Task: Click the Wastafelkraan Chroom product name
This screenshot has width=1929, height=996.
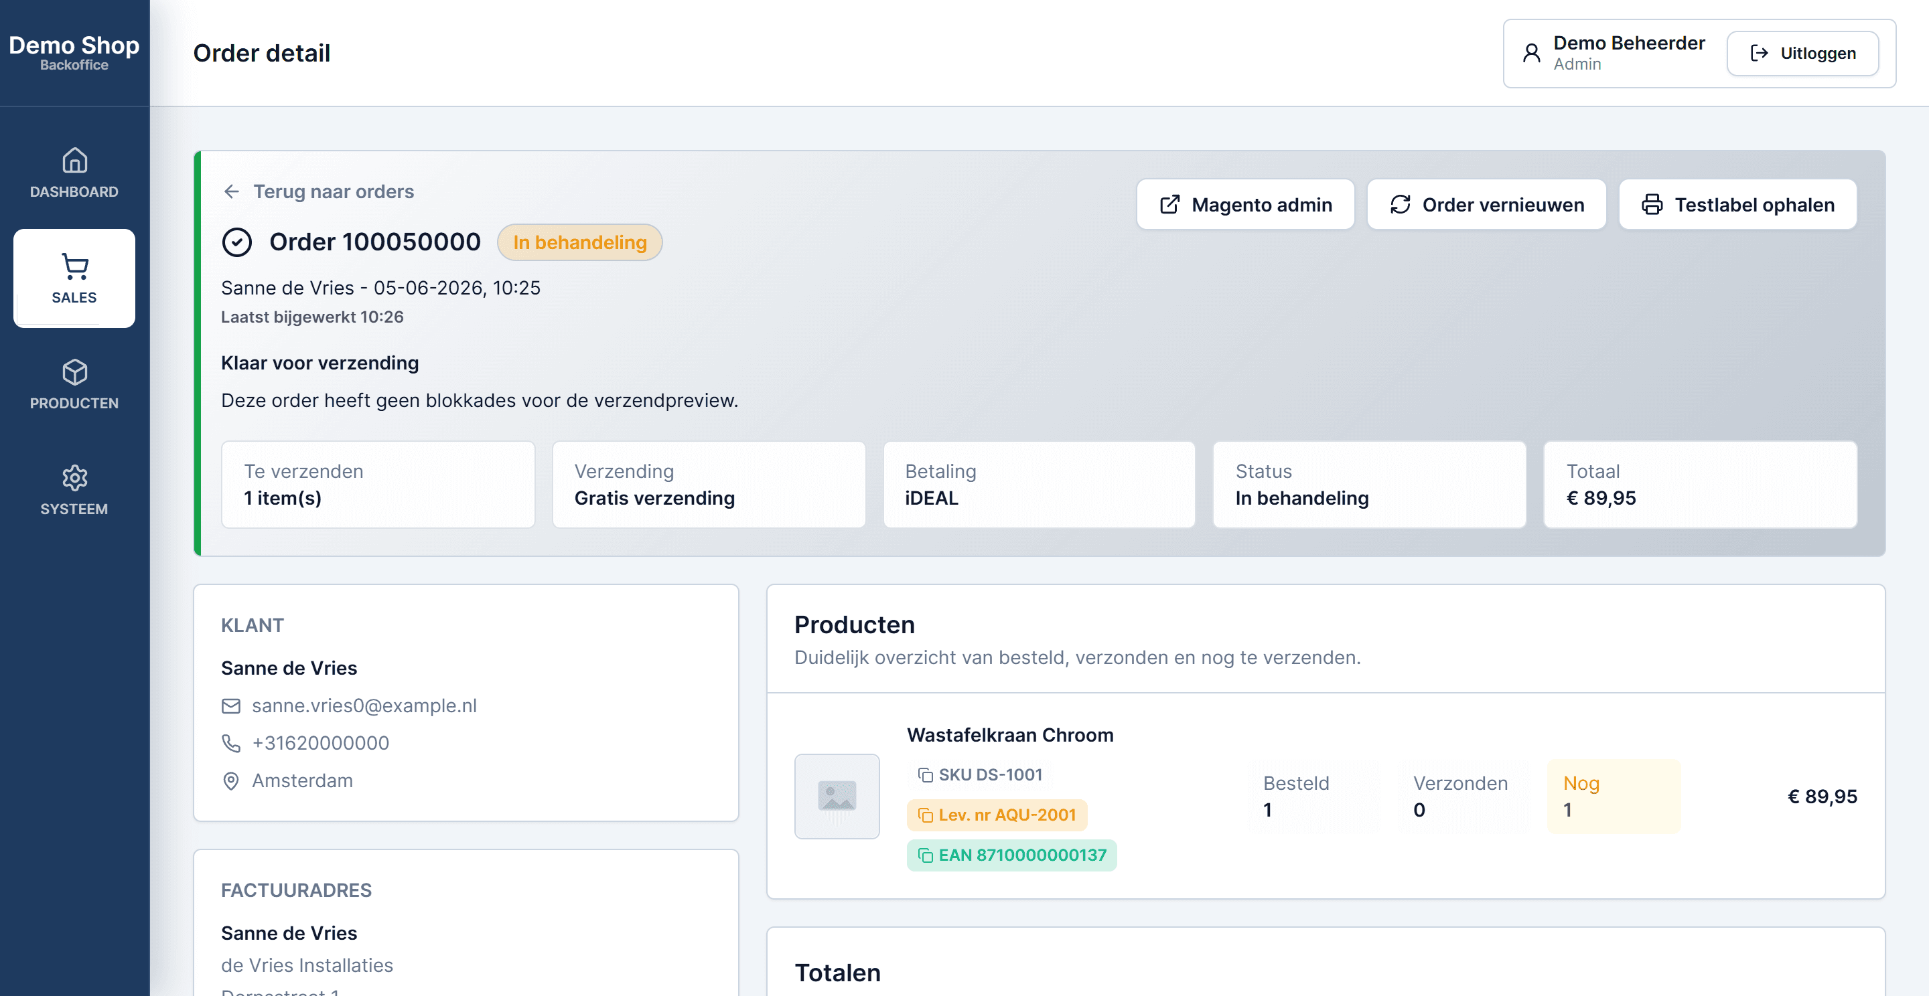Action: [1010, 735]
